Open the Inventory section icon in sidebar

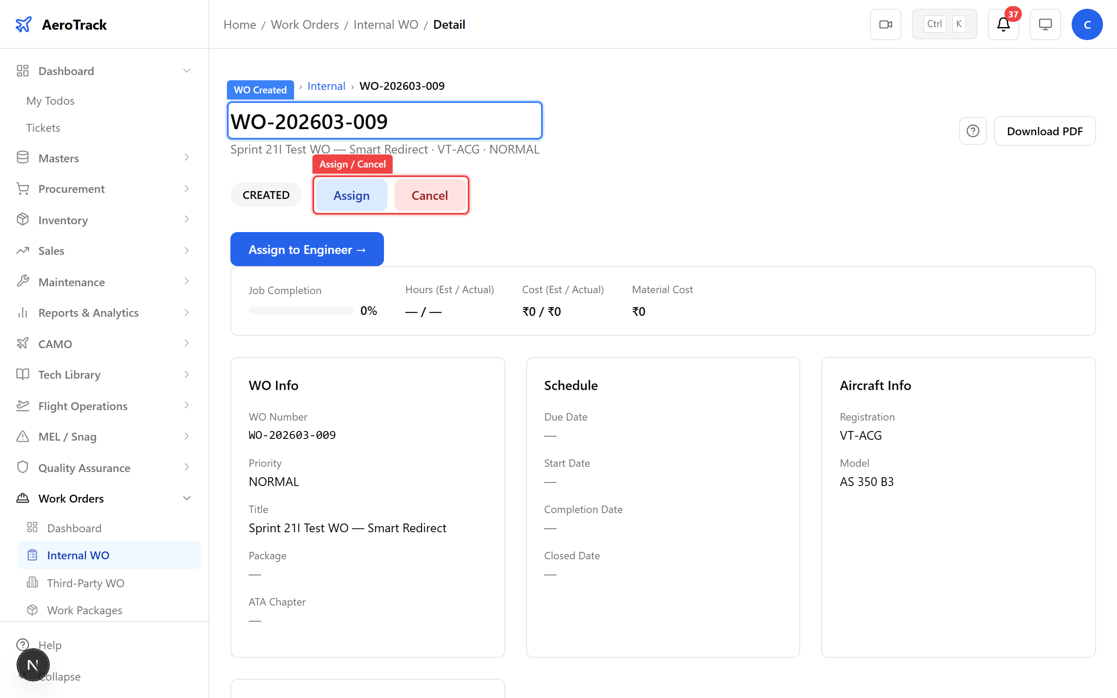[23, 220]
